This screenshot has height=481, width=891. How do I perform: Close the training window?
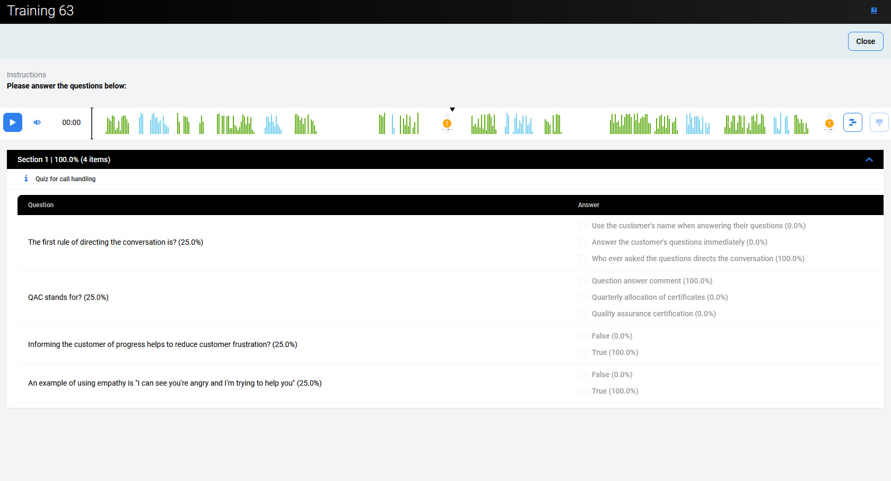click(x=865, y=41)
